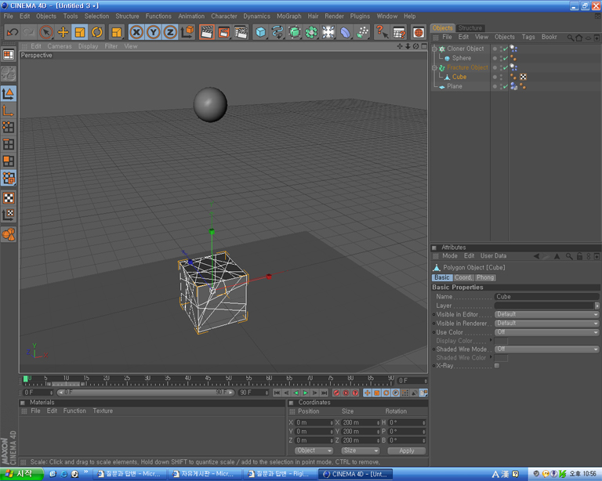Click the home icon in Objects manager
This screenshot has height=481, width=602.
pyautogui.click(x=579, y=37)
